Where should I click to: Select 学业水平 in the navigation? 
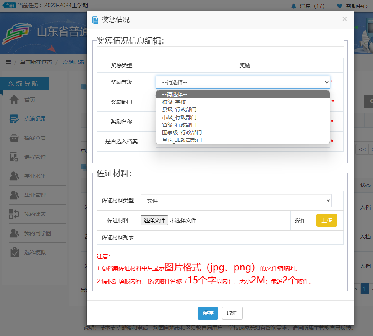[31, 176]
